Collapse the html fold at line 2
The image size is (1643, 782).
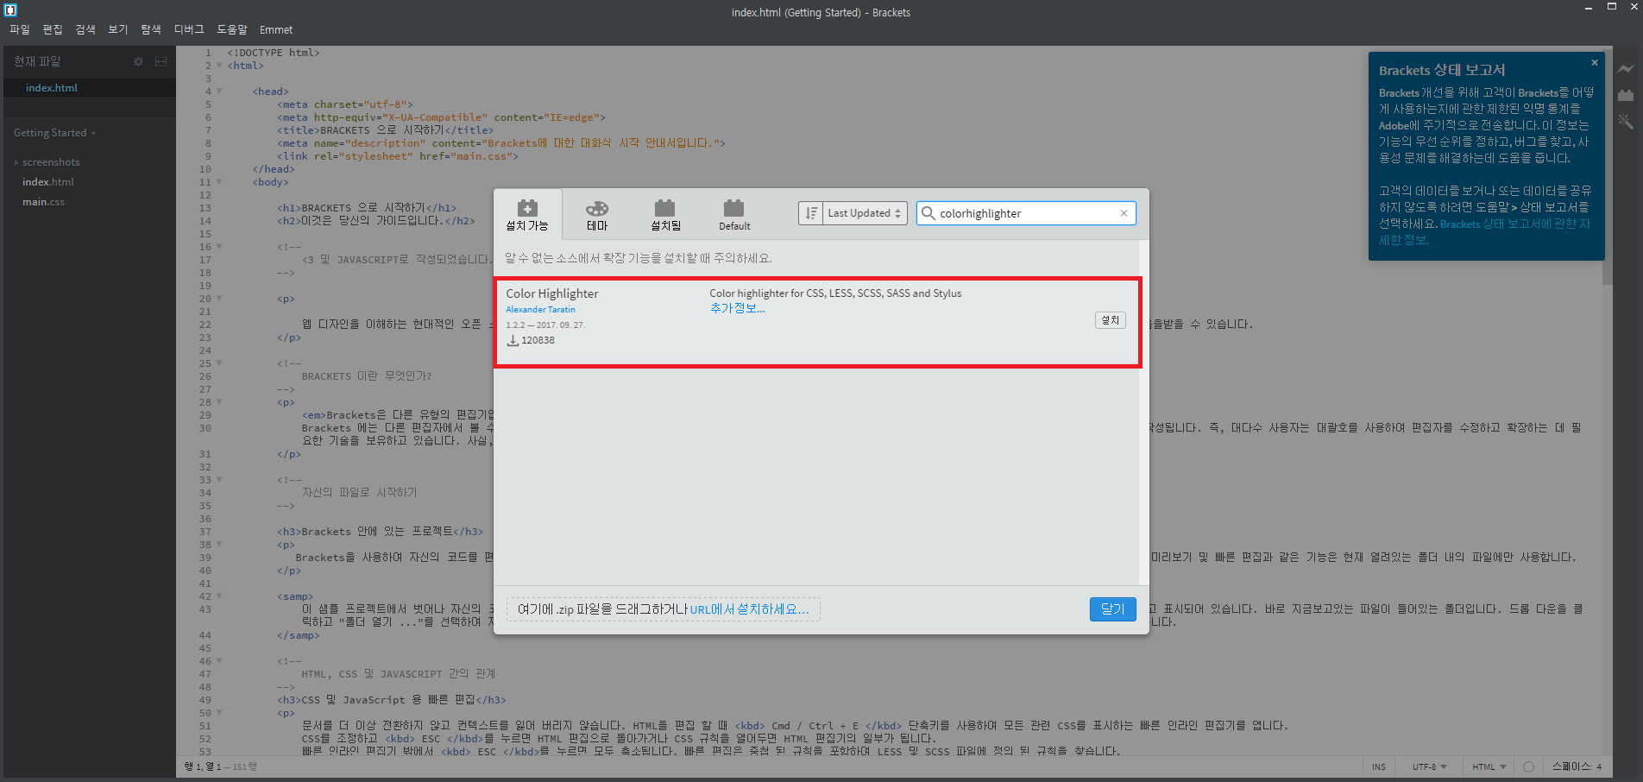point(219,66)
